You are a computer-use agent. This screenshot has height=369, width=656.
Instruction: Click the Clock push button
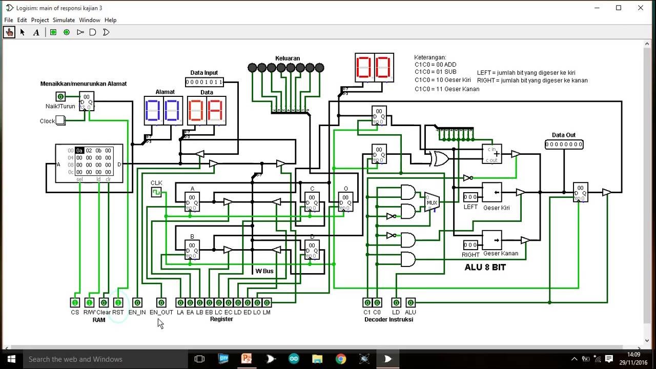click(60, 120)
